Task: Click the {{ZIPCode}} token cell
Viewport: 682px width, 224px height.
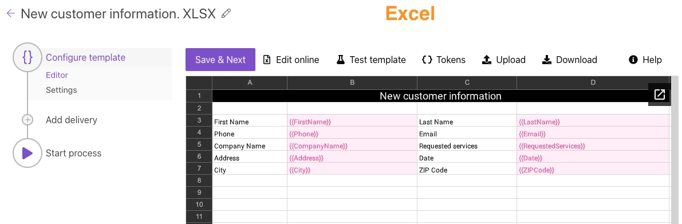Action: click(x=593, y=169)
